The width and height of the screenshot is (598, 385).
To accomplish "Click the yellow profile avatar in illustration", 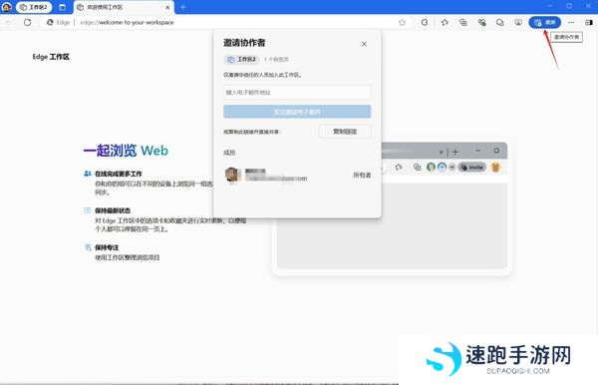I will pos(495,168).
